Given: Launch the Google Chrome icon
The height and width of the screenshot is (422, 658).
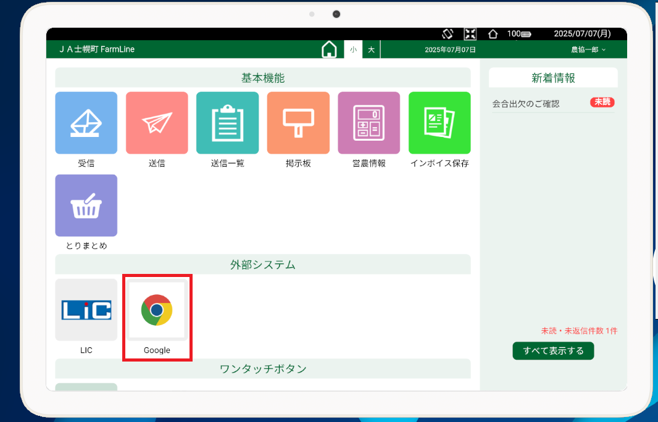Looking at the screenshot, I should coord(157,310).
